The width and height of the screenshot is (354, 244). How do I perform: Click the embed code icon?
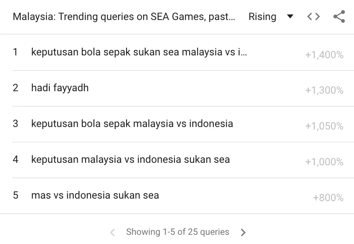(x=313, y=17)
